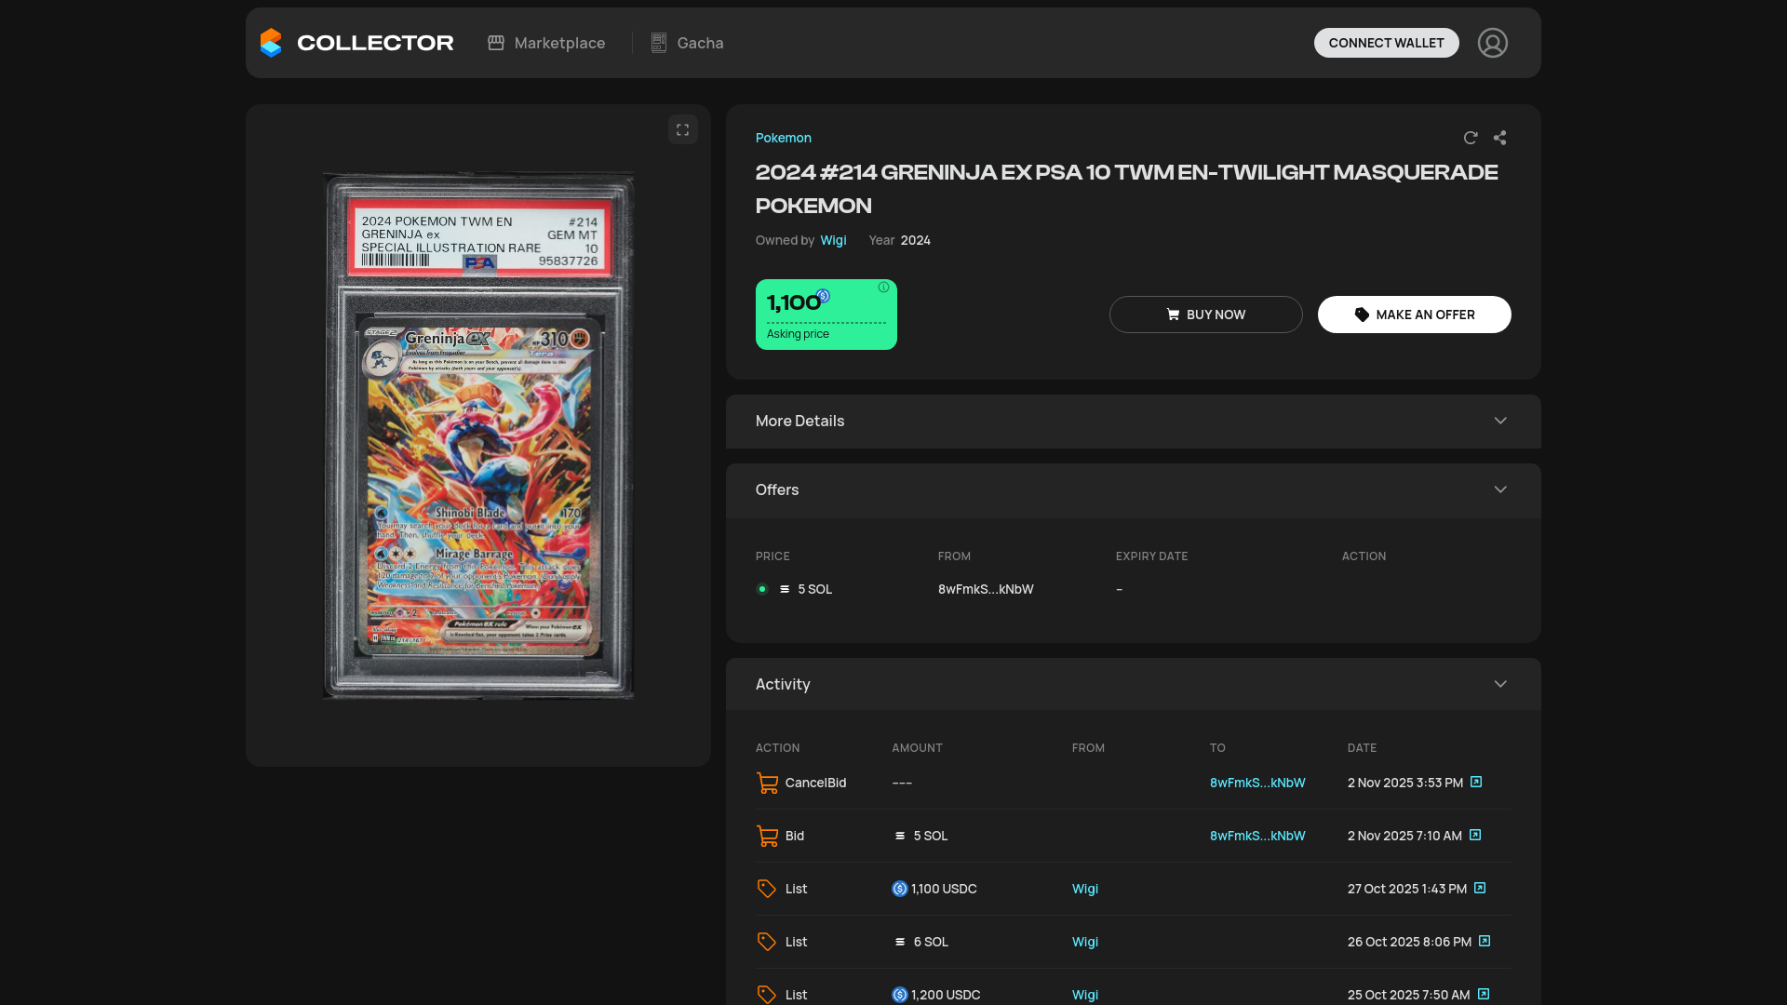Collapse the Offers section chevron
Viewport: 1787px width, 1005px height.
[x=1500, y=489]
